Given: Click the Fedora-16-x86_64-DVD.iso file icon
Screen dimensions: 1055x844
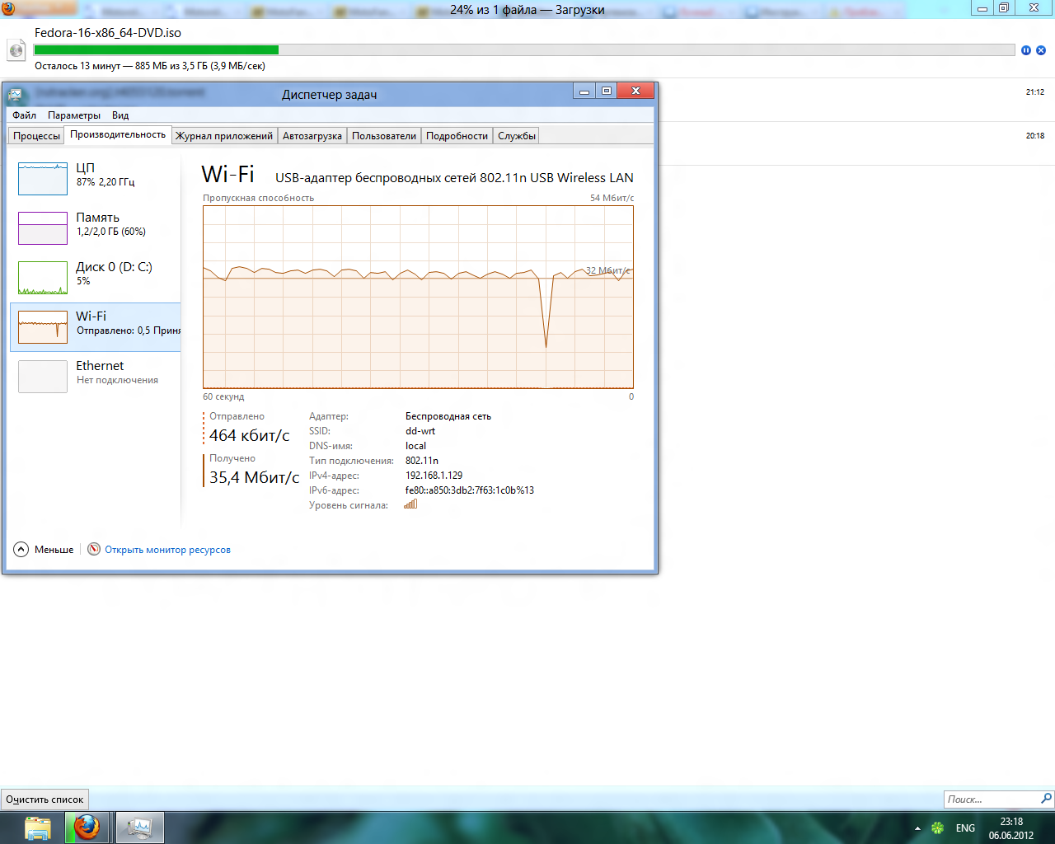Looking at the screenshot, I should [16, 50].
